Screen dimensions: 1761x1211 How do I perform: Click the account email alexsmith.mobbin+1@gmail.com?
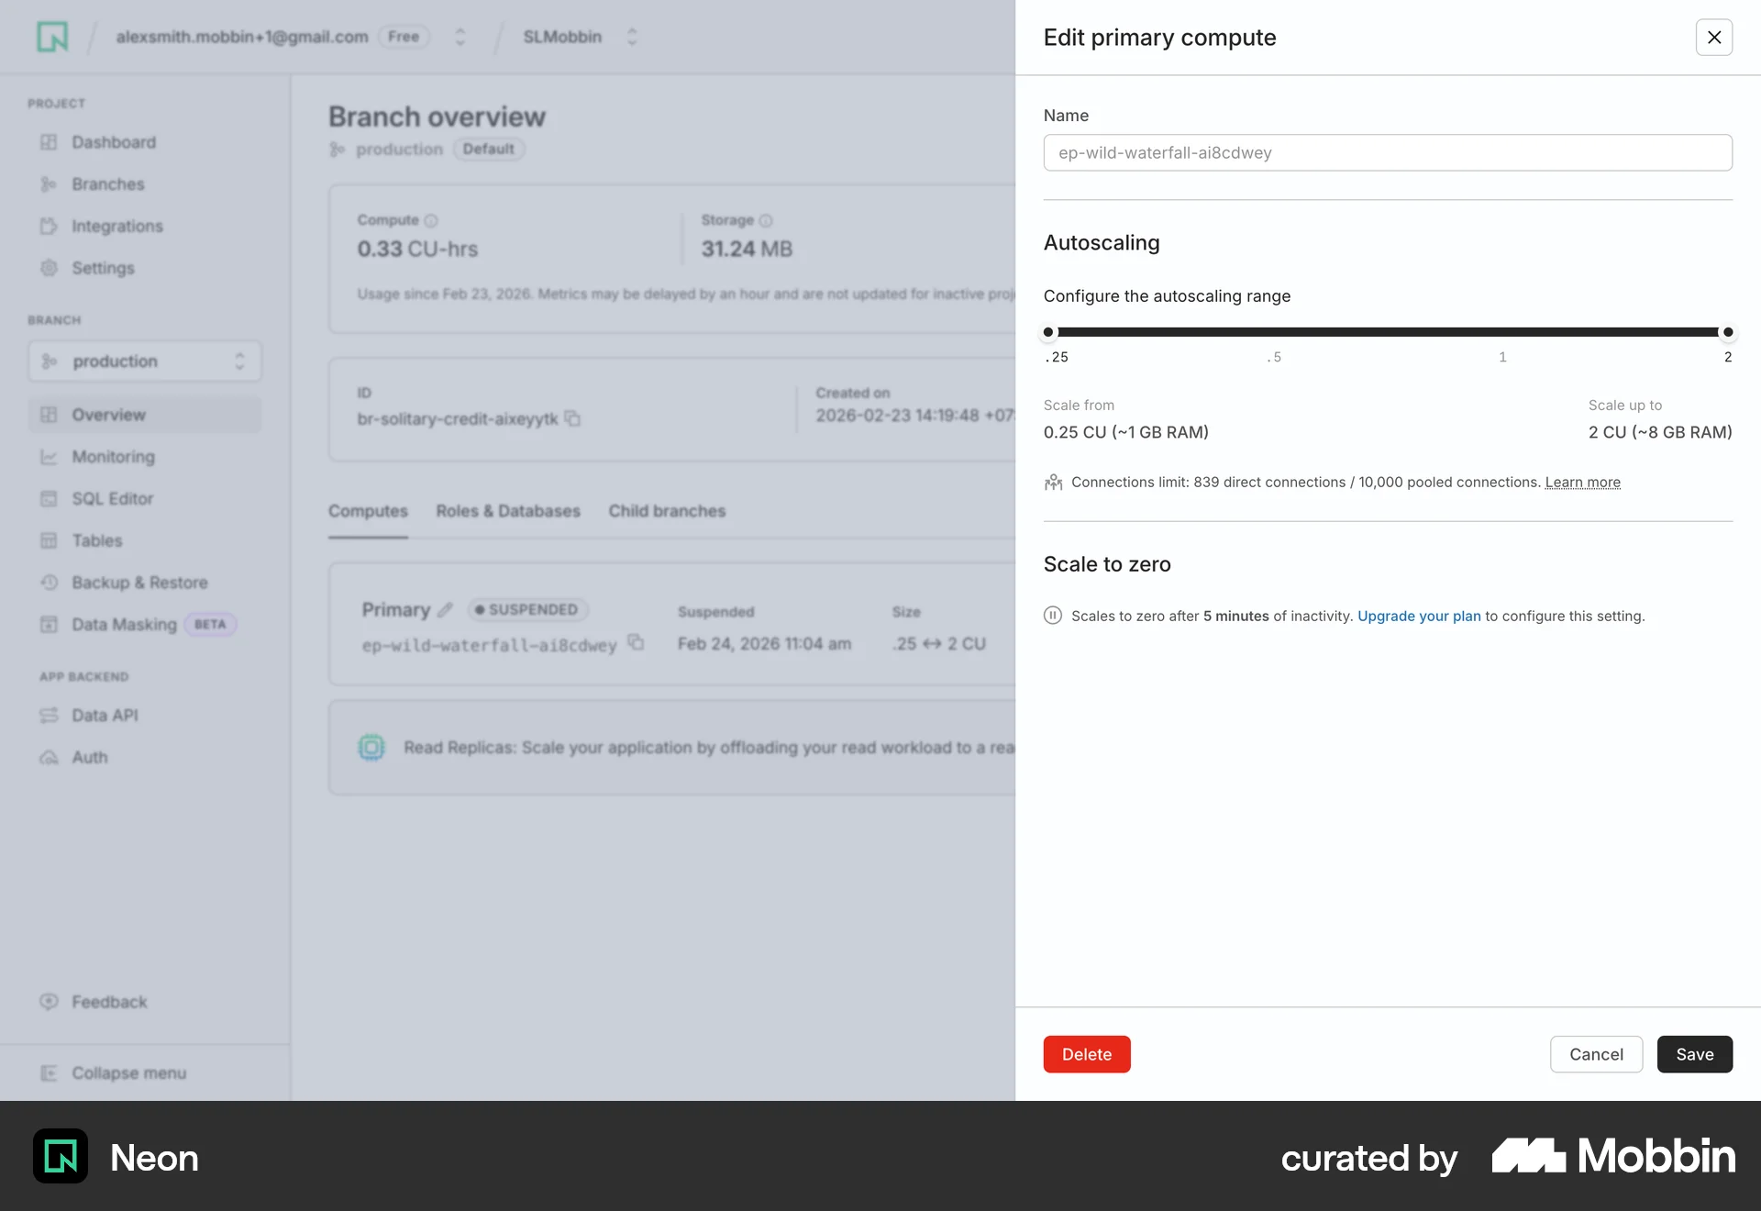[242, 37]
